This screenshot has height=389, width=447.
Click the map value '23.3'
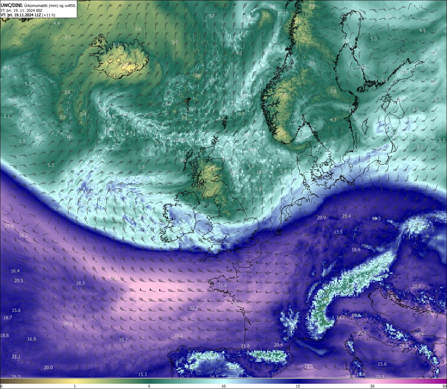[x=380, y=377]
